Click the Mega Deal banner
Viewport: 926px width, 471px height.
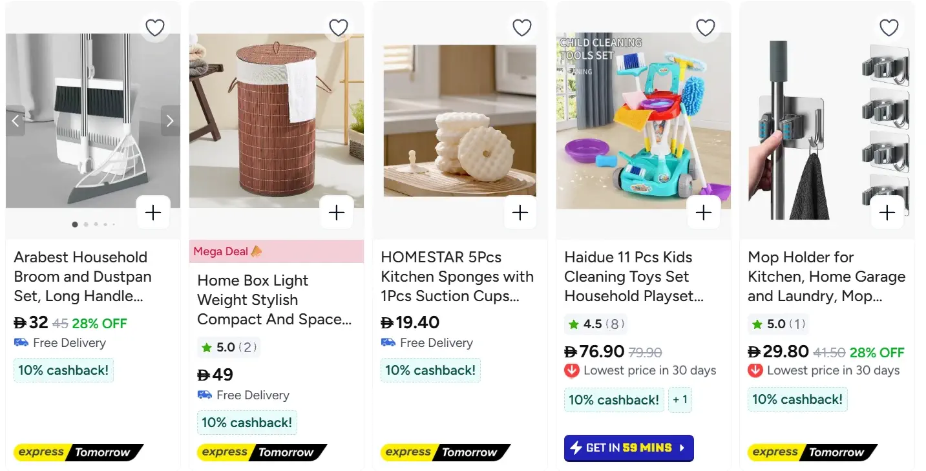tap(276, 251)
